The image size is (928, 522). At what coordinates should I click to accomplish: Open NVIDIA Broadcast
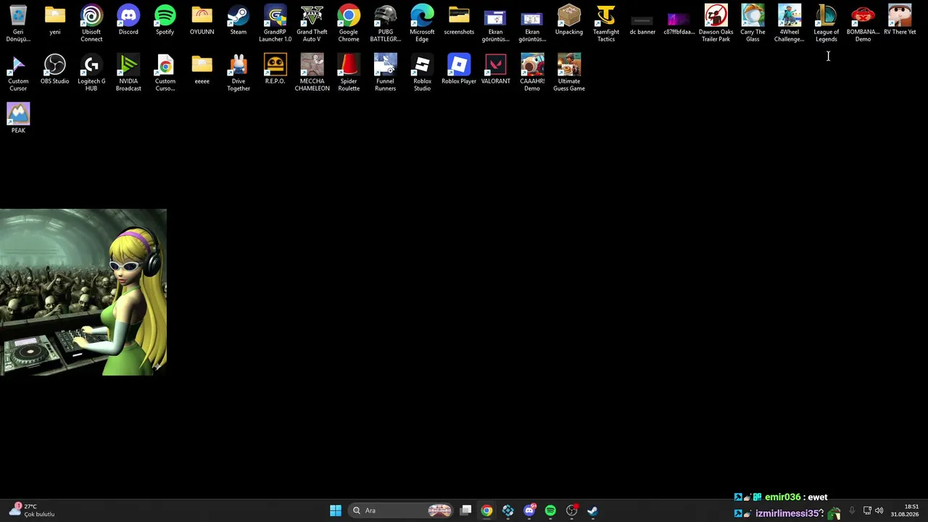128,72
